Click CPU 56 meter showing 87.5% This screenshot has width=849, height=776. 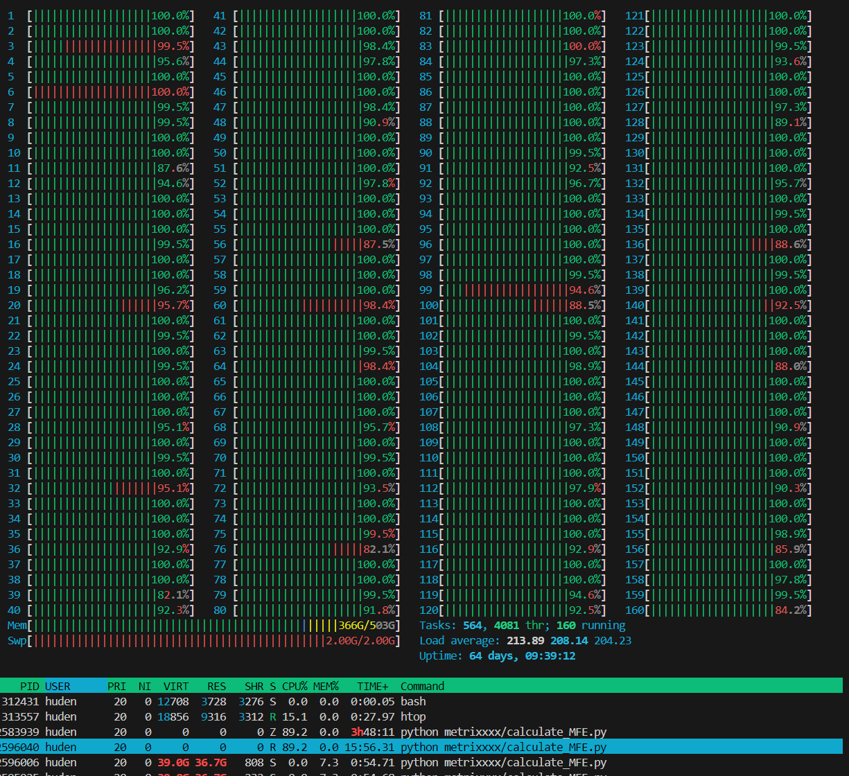pyautogui.click(x=307, y=244)
